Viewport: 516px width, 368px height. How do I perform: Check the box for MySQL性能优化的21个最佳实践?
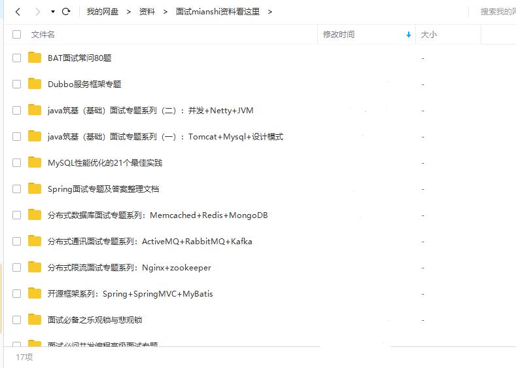16,163
